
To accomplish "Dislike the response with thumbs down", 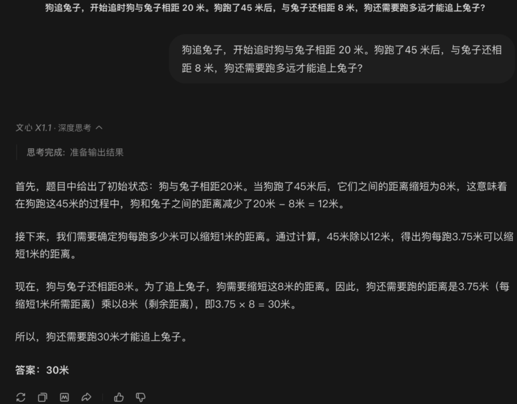I will [x=141, y=397].
